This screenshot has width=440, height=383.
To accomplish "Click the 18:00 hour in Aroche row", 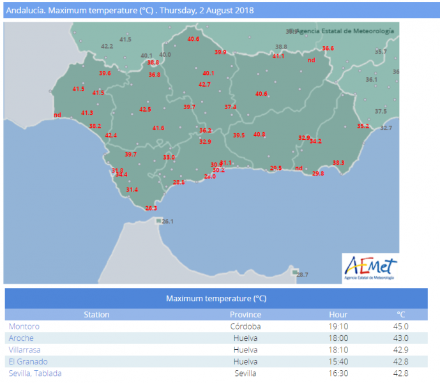I will pyautogui.click(x=338, y=338).
